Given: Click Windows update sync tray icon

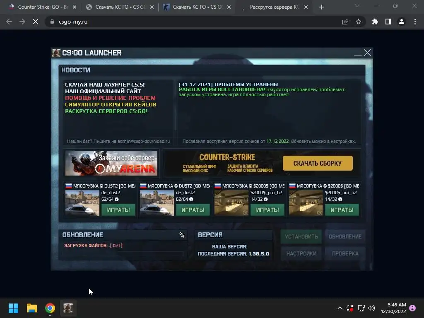Looking at the screenshot, I should click(350, 308).
